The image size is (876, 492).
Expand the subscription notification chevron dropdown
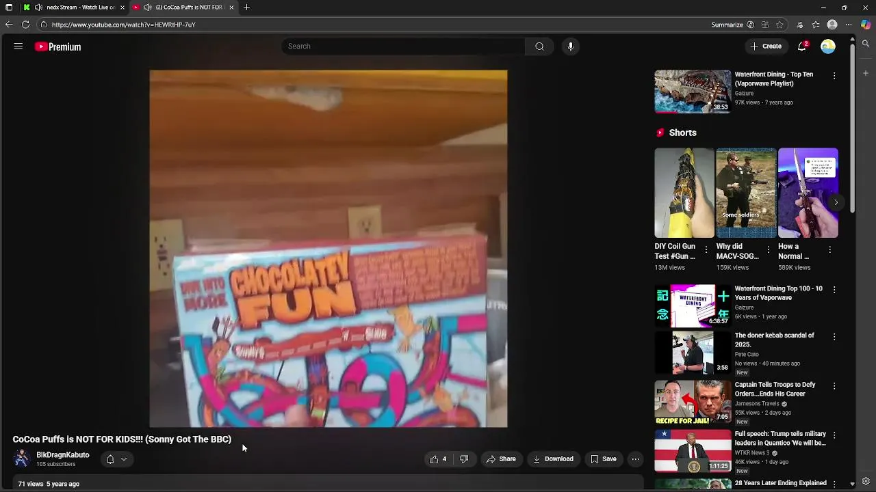click(124, 459)
